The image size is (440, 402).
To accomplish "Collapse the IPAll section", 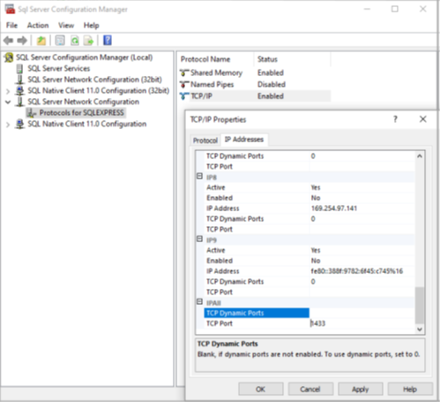I will (199, 301).
